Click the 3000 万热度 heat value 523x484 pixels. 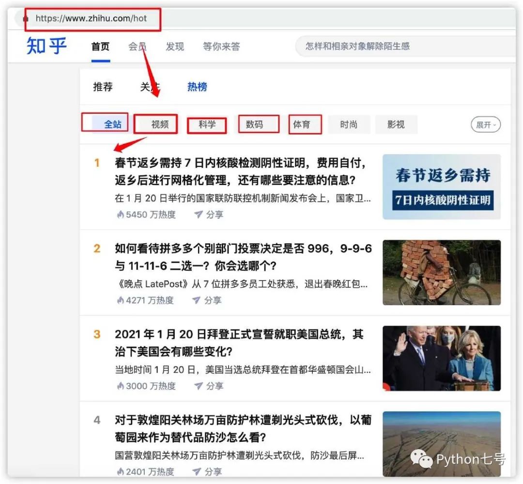click(x=151, y=386)
